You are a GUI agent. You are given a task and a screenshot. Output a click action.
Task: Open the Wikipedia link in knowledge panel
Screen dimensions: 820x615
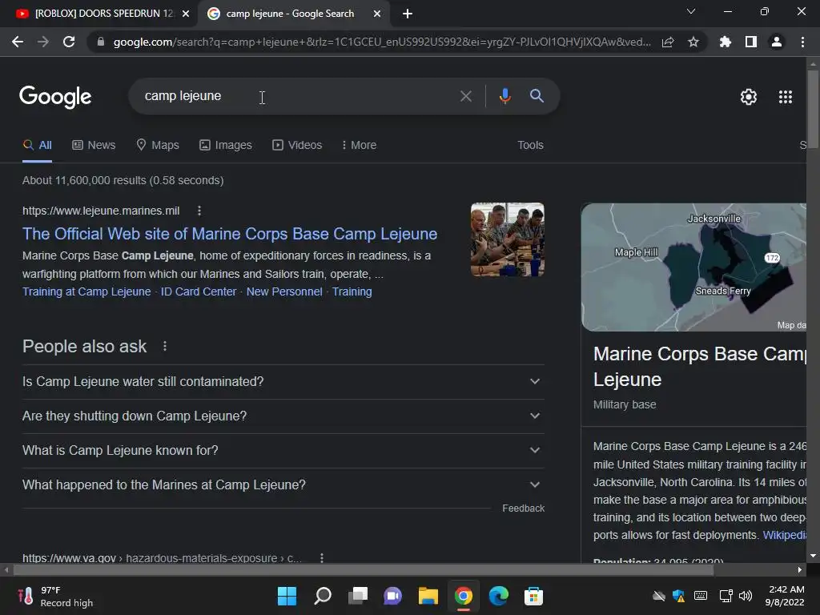785,535
